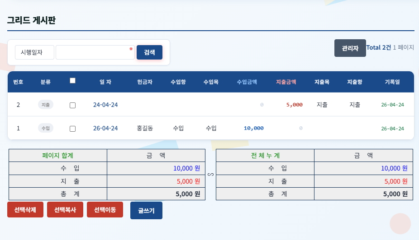This screenshot has height=240, width=419.
Task: Click the 선택이동 move selected button
Action: (105, 210)
